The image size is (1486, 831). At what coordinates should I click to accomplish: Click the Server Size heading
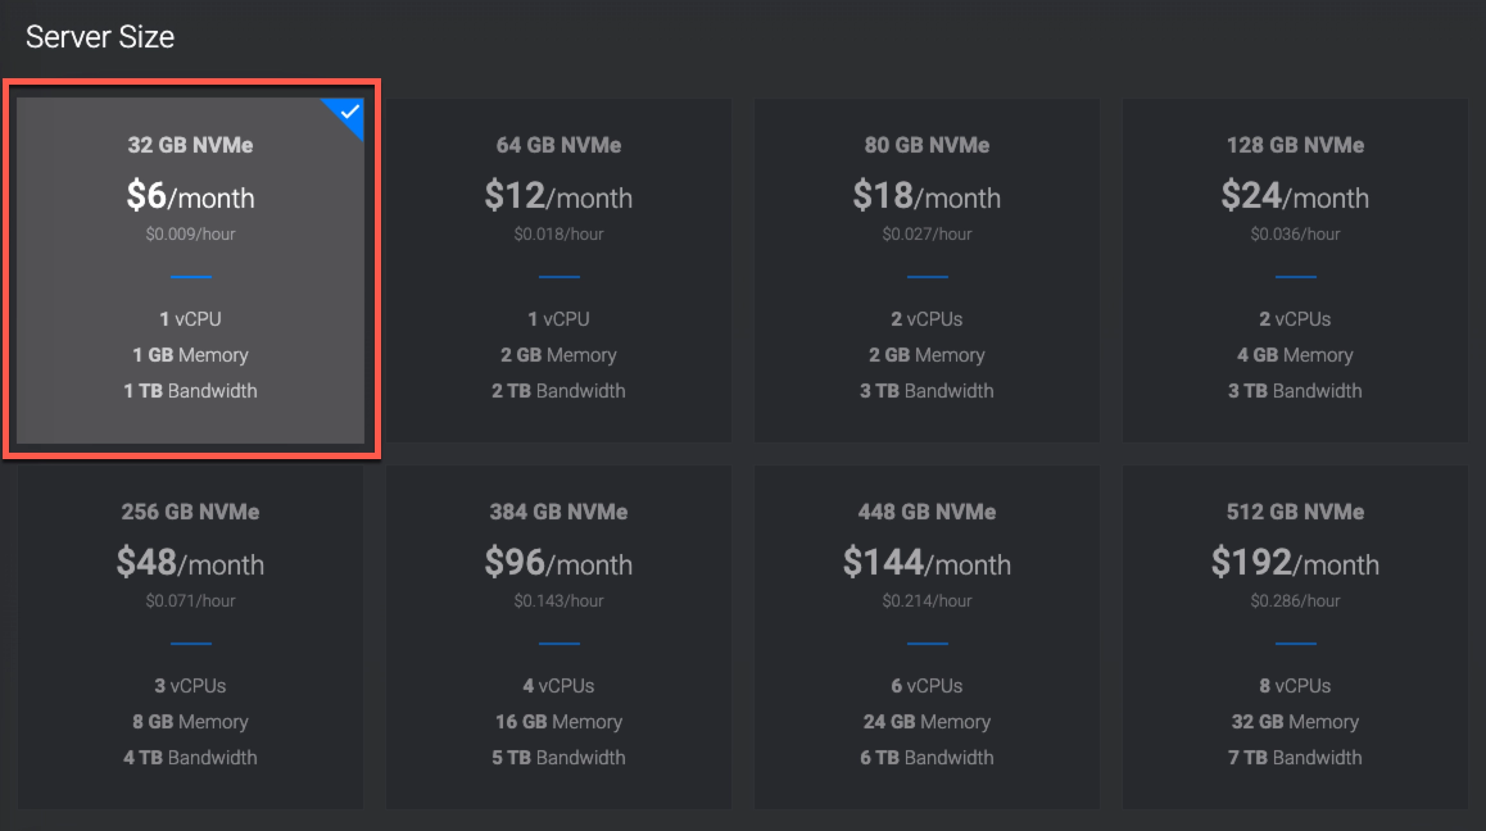click(100, 37)
